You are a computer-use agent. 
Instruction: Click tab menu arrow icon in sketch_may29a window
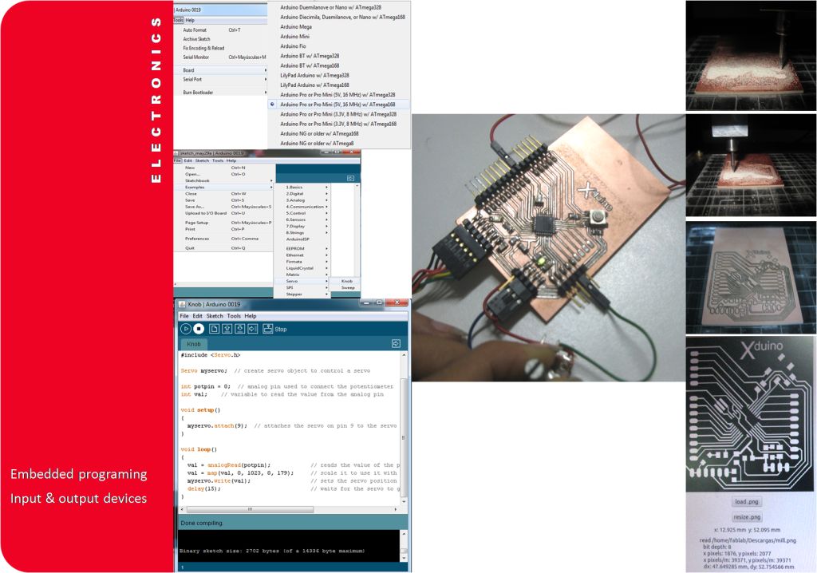pos(351,178)
